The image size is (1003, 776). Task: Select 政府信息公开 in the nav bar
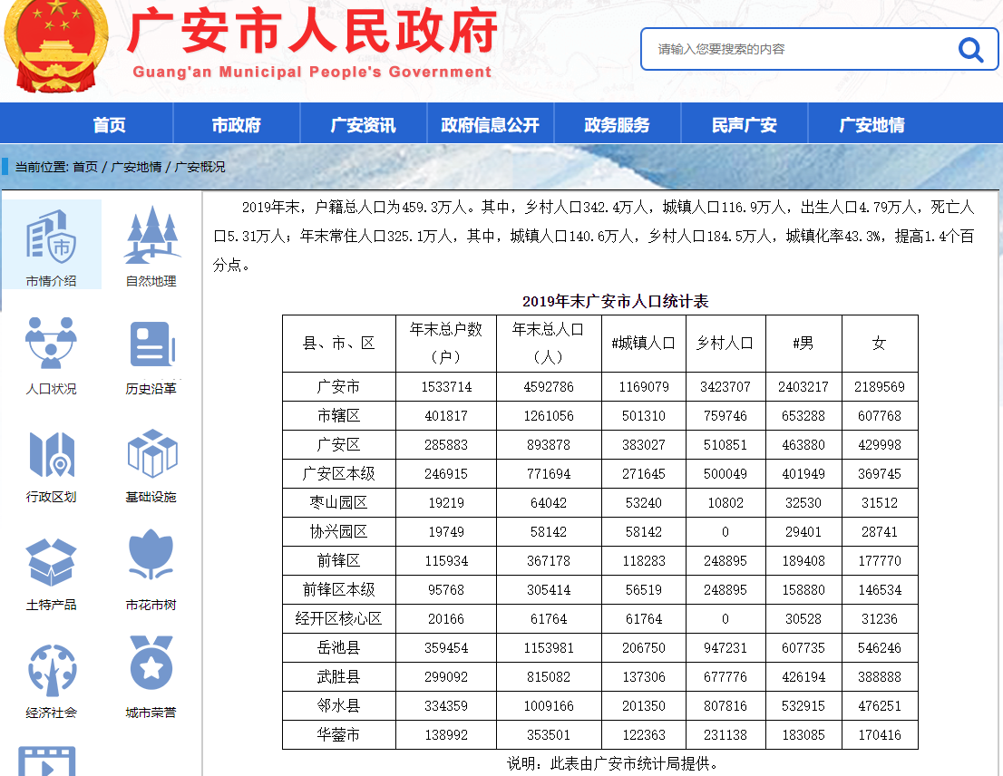[490, 125]
